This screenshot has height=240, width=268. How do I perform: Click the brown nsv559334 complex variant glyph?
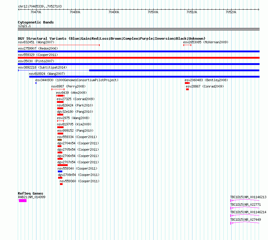pos(60,140)
